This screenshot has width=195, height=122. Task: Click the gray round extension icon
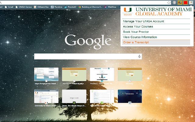point(174,2)
